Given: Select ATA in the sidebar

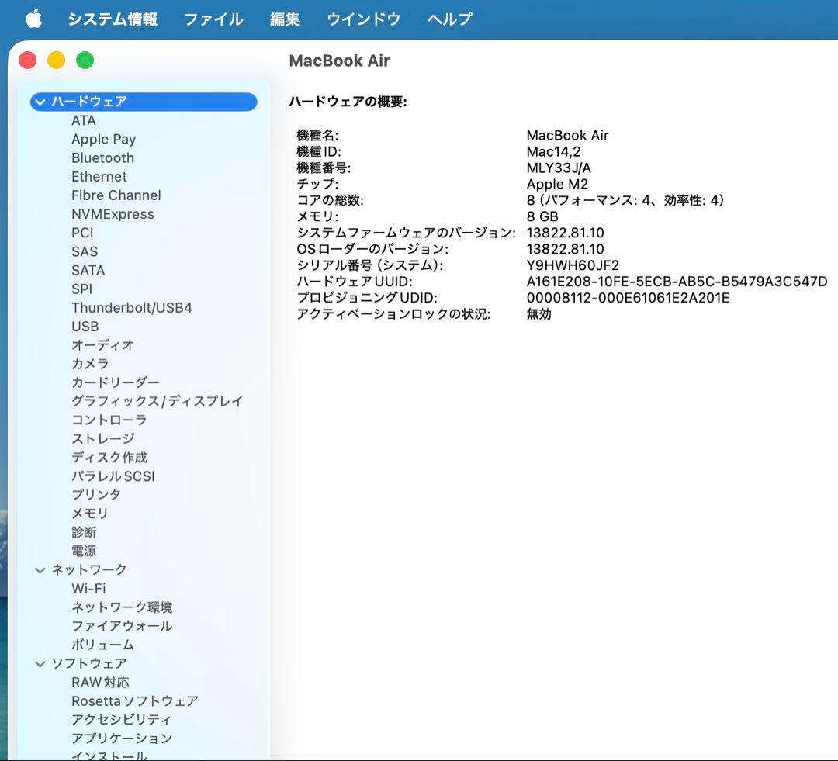Looking at the screenshot, I should click(83, 120).
